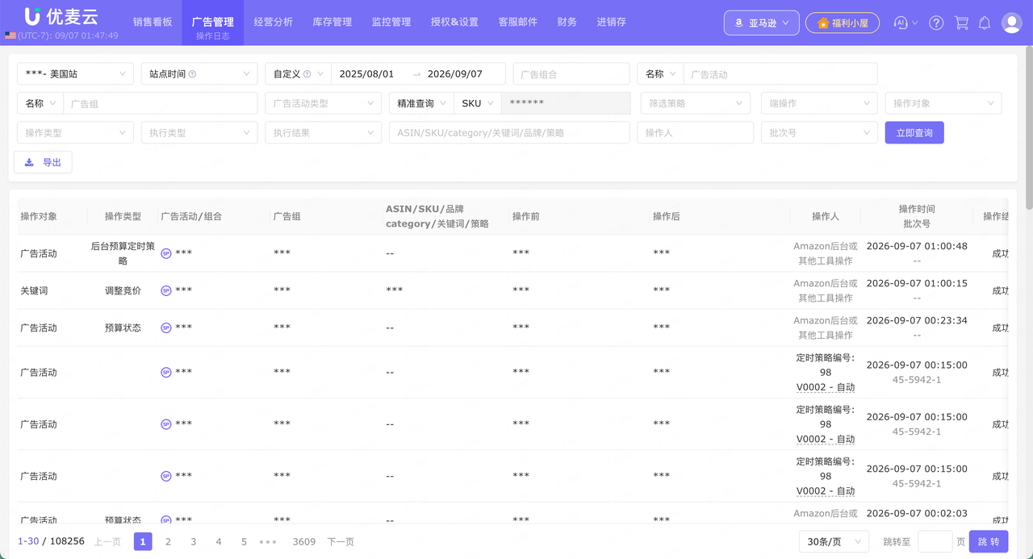Click the page vertical scrollbar
This screenshot has width=1033, height=559.
(1029, 129)
